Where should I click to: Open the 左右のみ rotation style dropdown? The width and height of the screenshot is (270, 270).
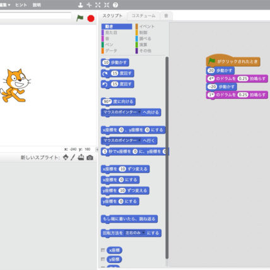[135, 233]
